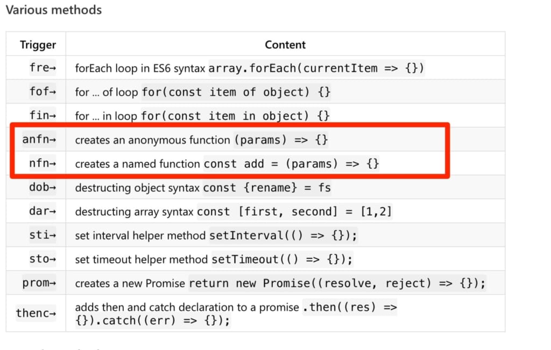Click the anfn→ trigger code
The height and width of the screenshot is (350, 551).
click(39, 139)
